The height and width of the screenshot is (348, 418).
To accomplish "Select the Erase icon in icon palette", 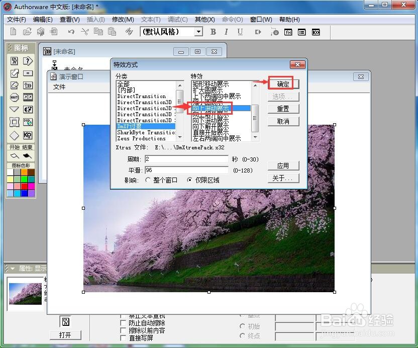I will click(x=15, y=85).
